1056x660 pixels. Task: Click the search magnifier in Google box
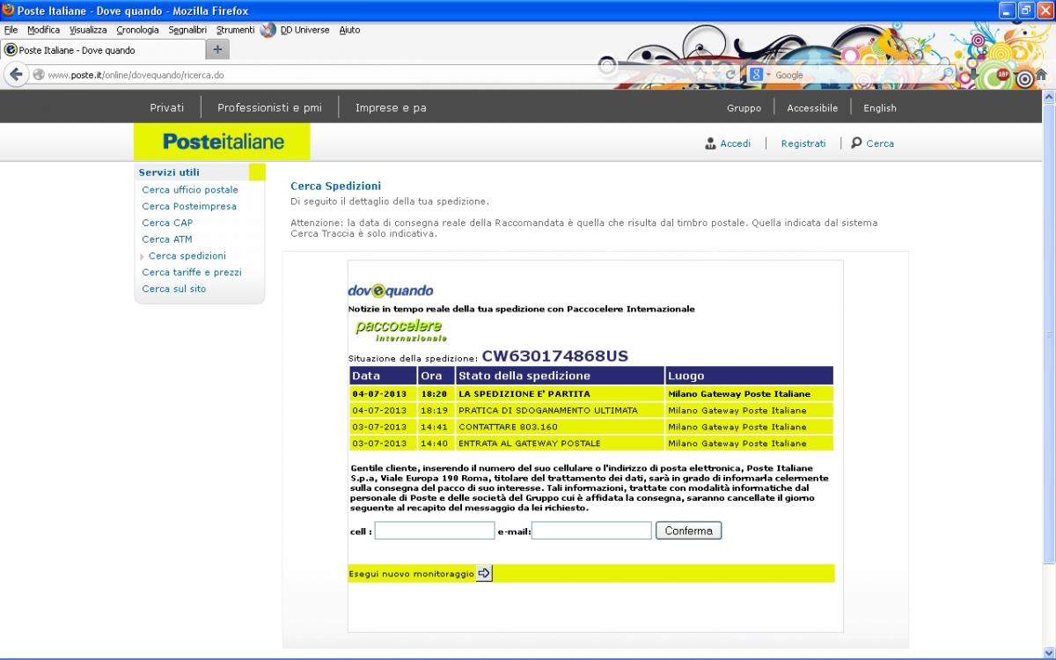point(947,75)
